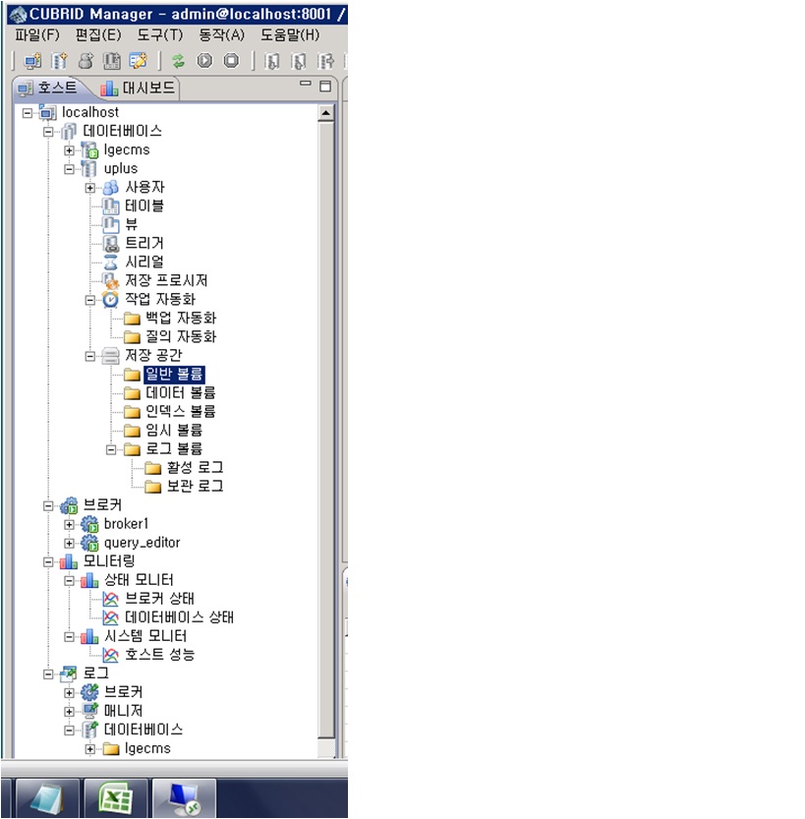
Task: Open the notepad icon in the taskbar
Action: (47, 798)
